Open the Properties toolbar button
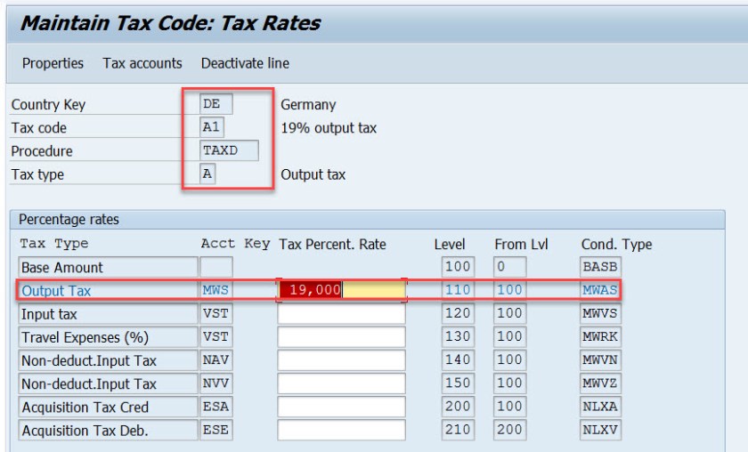Viewport: 748px width, 452px height. click(x=53, y=63)
